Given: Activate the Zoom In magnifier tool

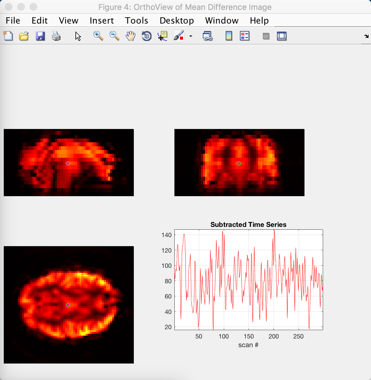Looking at the screenshot, I should 98,36.
